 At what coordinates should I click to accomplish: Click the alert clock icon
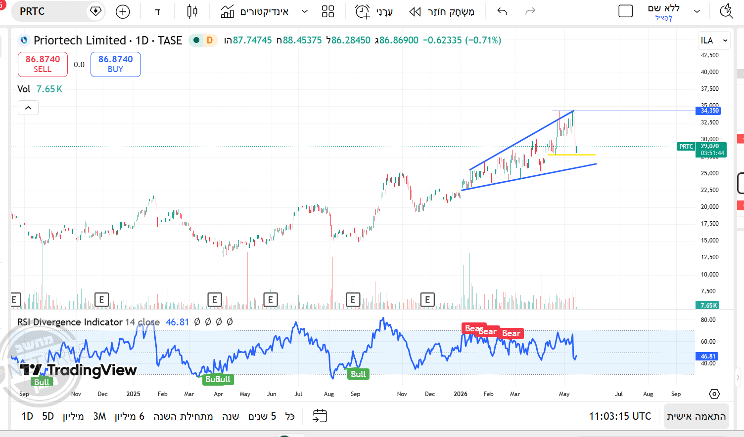coord(363,11)
